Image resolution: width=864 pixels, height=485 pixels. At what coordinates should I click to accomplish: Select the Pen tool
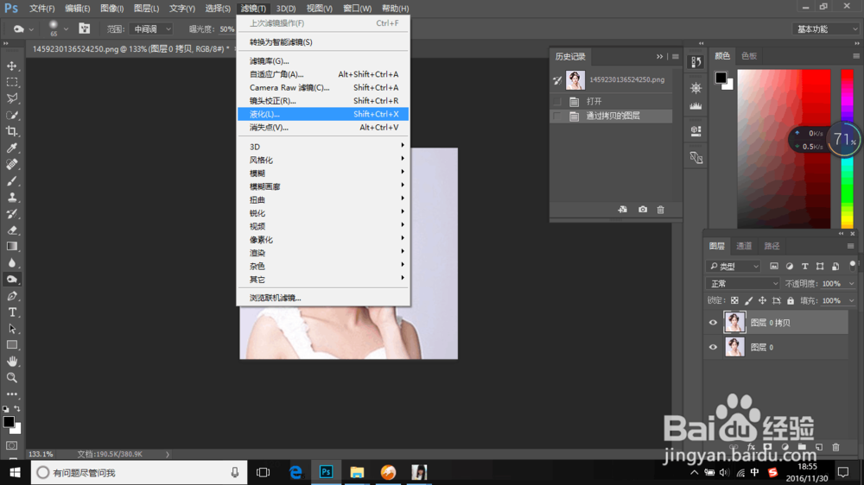pyautogui.click(x=11, y=296)
